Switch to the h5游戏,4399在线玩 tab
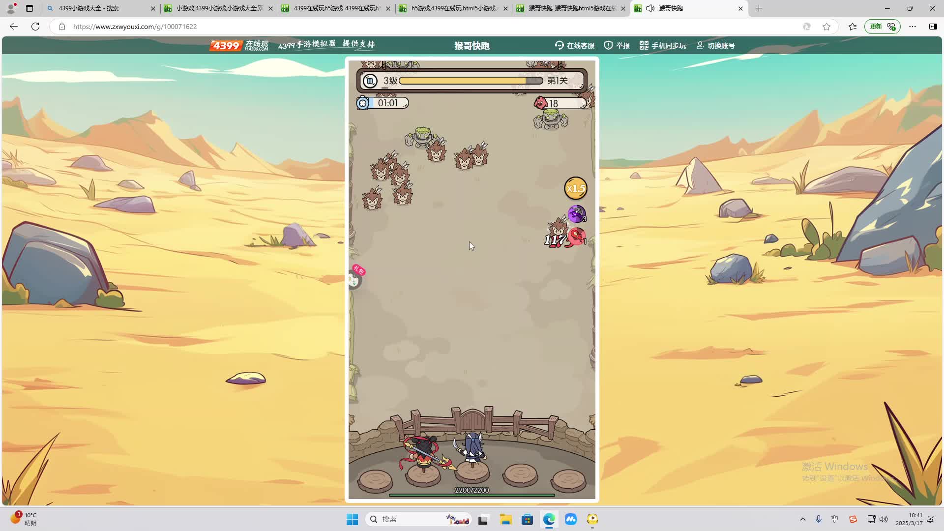The width and height of the screenshot is (944, 531). (x=453, y=8)
